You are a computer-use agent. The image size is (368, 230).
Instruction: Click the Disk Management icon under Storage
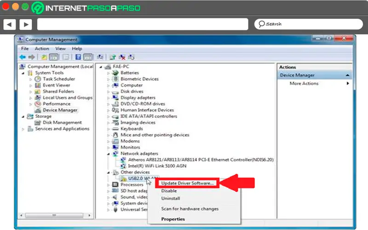pos(38,122)
